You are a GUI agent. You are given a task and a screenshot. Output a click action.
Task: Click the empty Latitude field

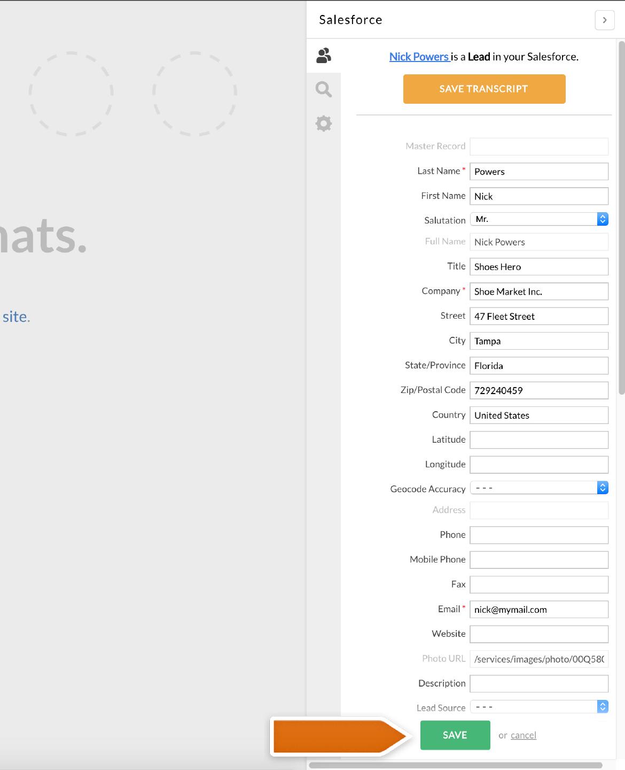coord(539,440)
